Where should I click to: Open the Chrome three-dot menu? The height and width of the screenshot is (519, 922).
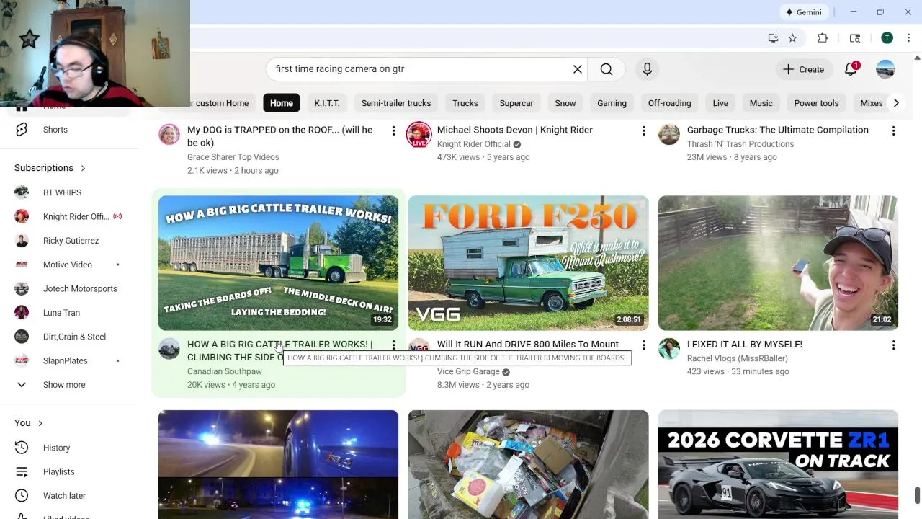(x=908, y=38)
